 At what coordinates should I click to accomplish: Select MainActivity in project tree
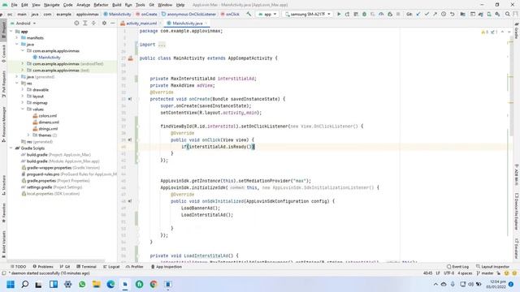pos(49,58)
